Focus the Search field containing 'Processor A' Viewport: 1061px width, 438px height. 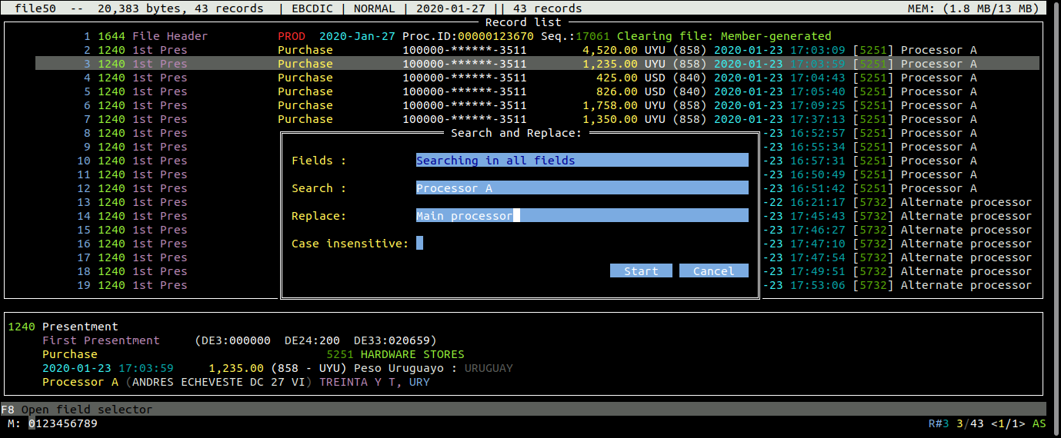point(582,188)
